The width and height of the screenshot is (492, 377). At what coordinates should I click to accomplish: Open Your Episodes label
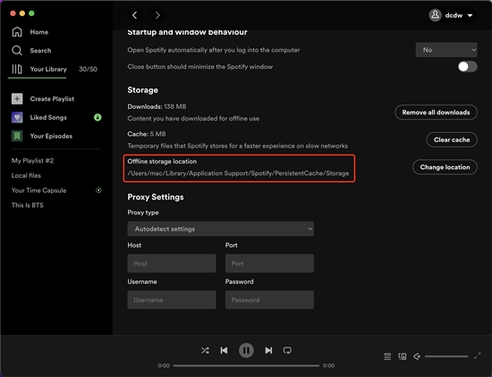pos(51,136)
